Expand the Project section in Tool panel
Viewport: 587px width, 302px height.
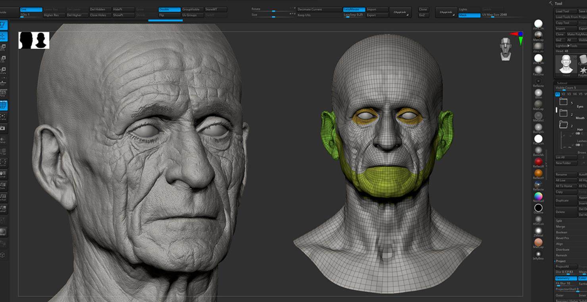(x=561, y=261)
